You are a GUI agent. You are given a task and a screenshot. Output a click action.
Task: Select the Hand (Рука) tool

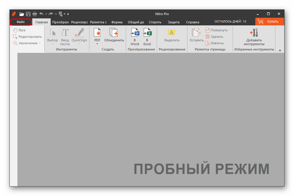[x=19, y=30]
